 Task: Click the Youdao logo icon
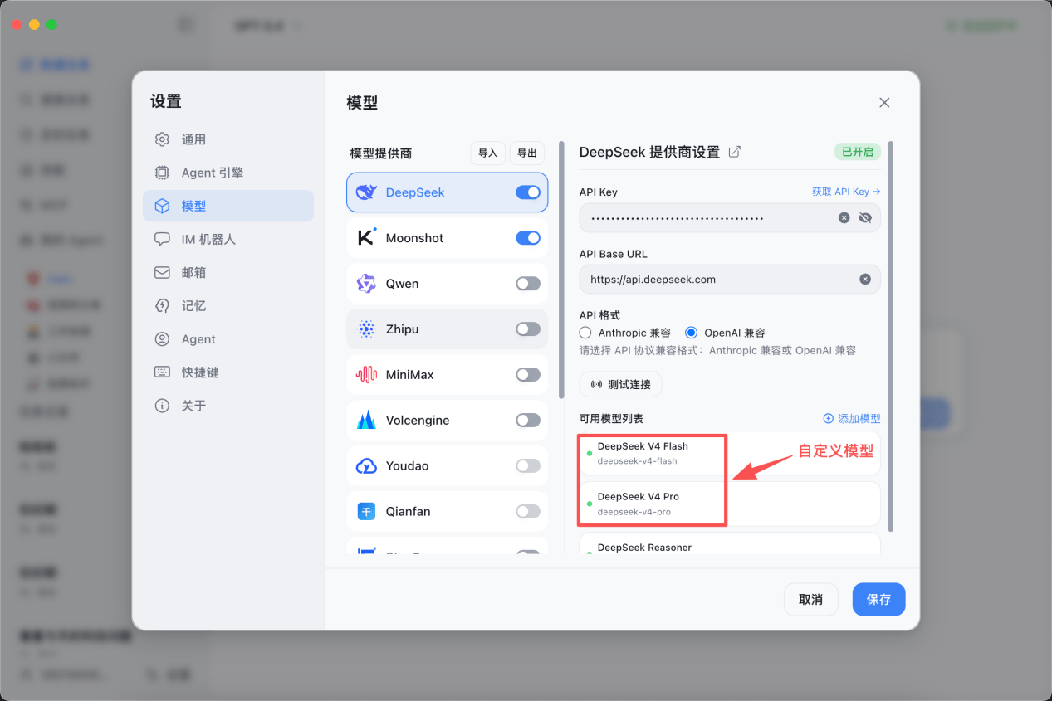[x=366, y=466]
